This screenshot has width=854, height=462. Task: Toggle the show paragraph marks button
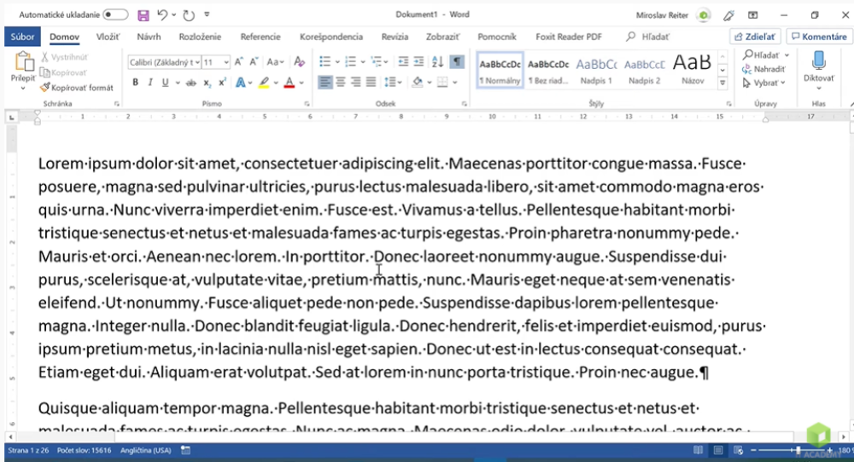tap(457, 62)
